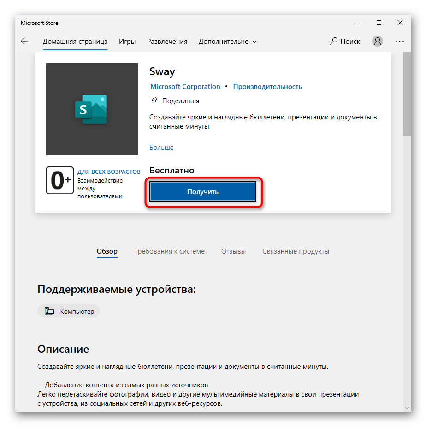The image size is (426, 427).
Task: Open the Производительность category link
Action: tap(267, 87)
